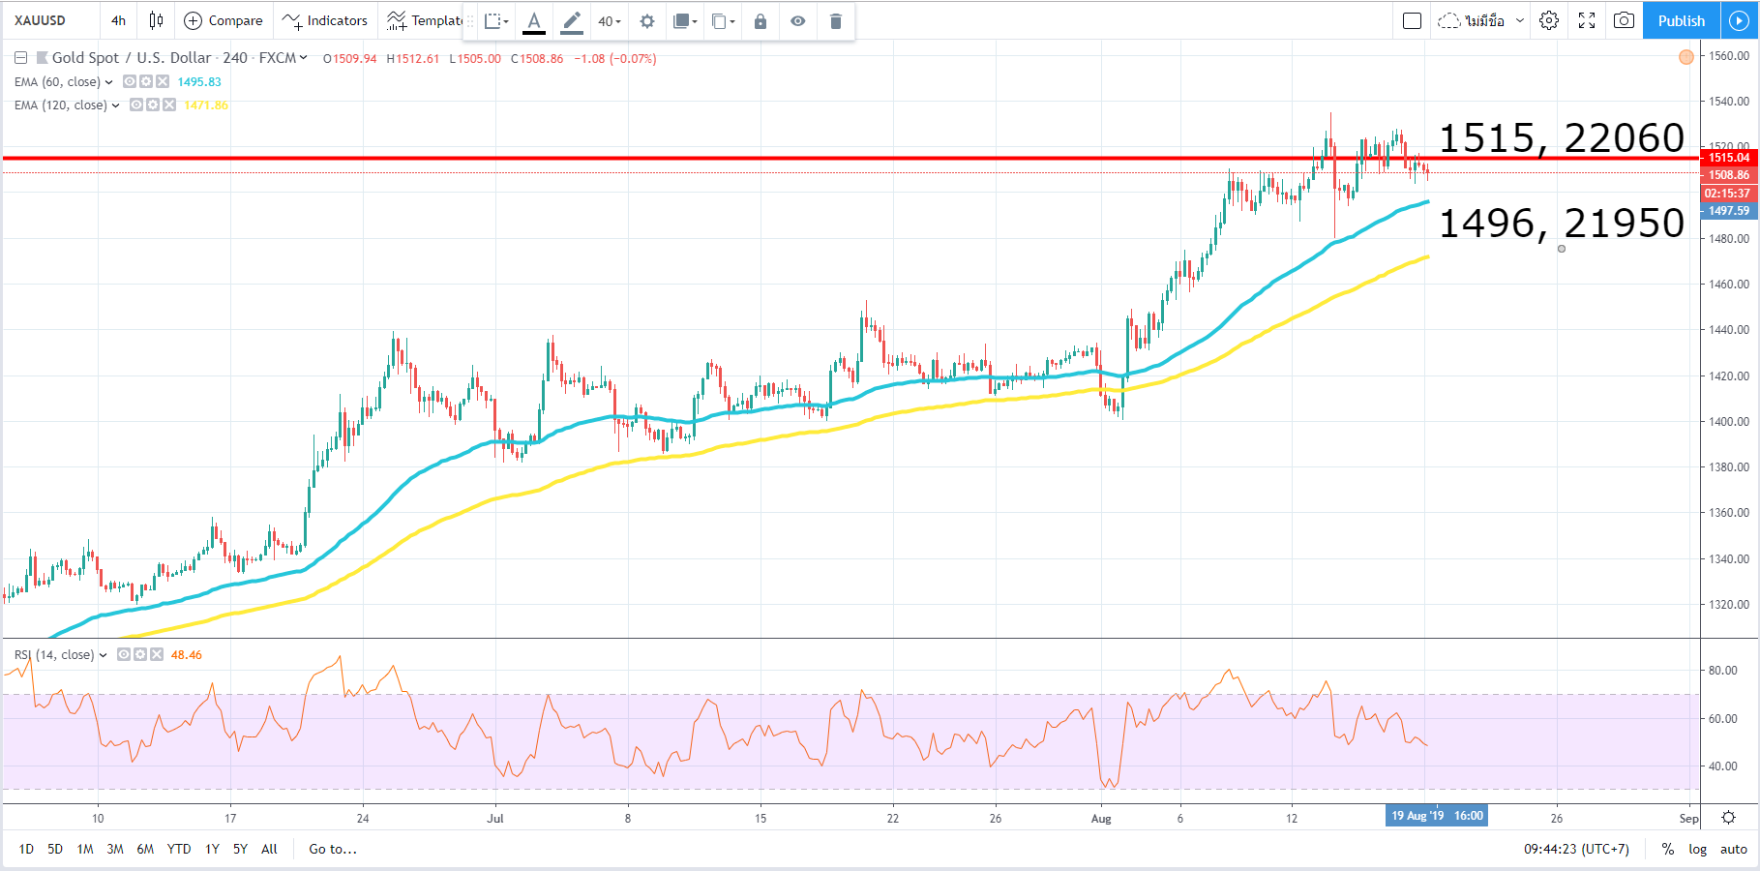This screenshot has height=871, width=1760.
Task: Open time axis settings gear
Action: pyautogui.click(x=1729, y=818)
